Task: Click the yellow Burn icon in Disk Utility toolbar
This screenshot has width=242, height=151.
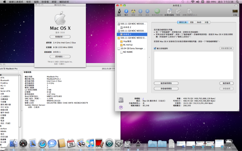Action: click(x=133, y=11)
